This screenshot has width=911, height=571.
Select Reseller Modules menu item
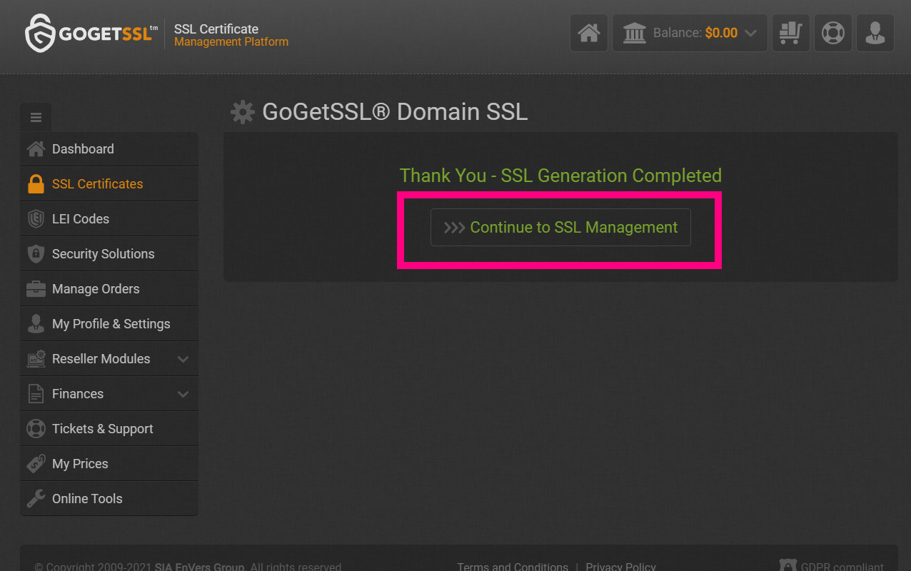pos(109,359)
